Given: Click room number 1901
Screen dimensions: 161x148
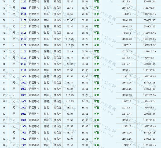Looking at the screenshot, I should (x=24, y=126).
